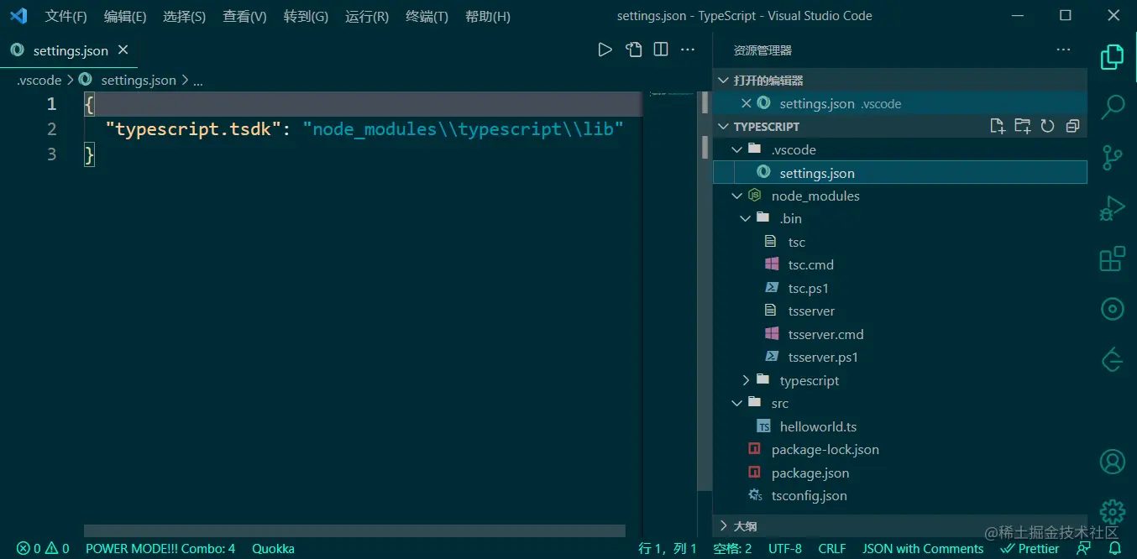Collapse the .bin folder
Image resolution: width=1137 pixels, height=559 pixels.
pyautogui.click(x=746, y=218)
